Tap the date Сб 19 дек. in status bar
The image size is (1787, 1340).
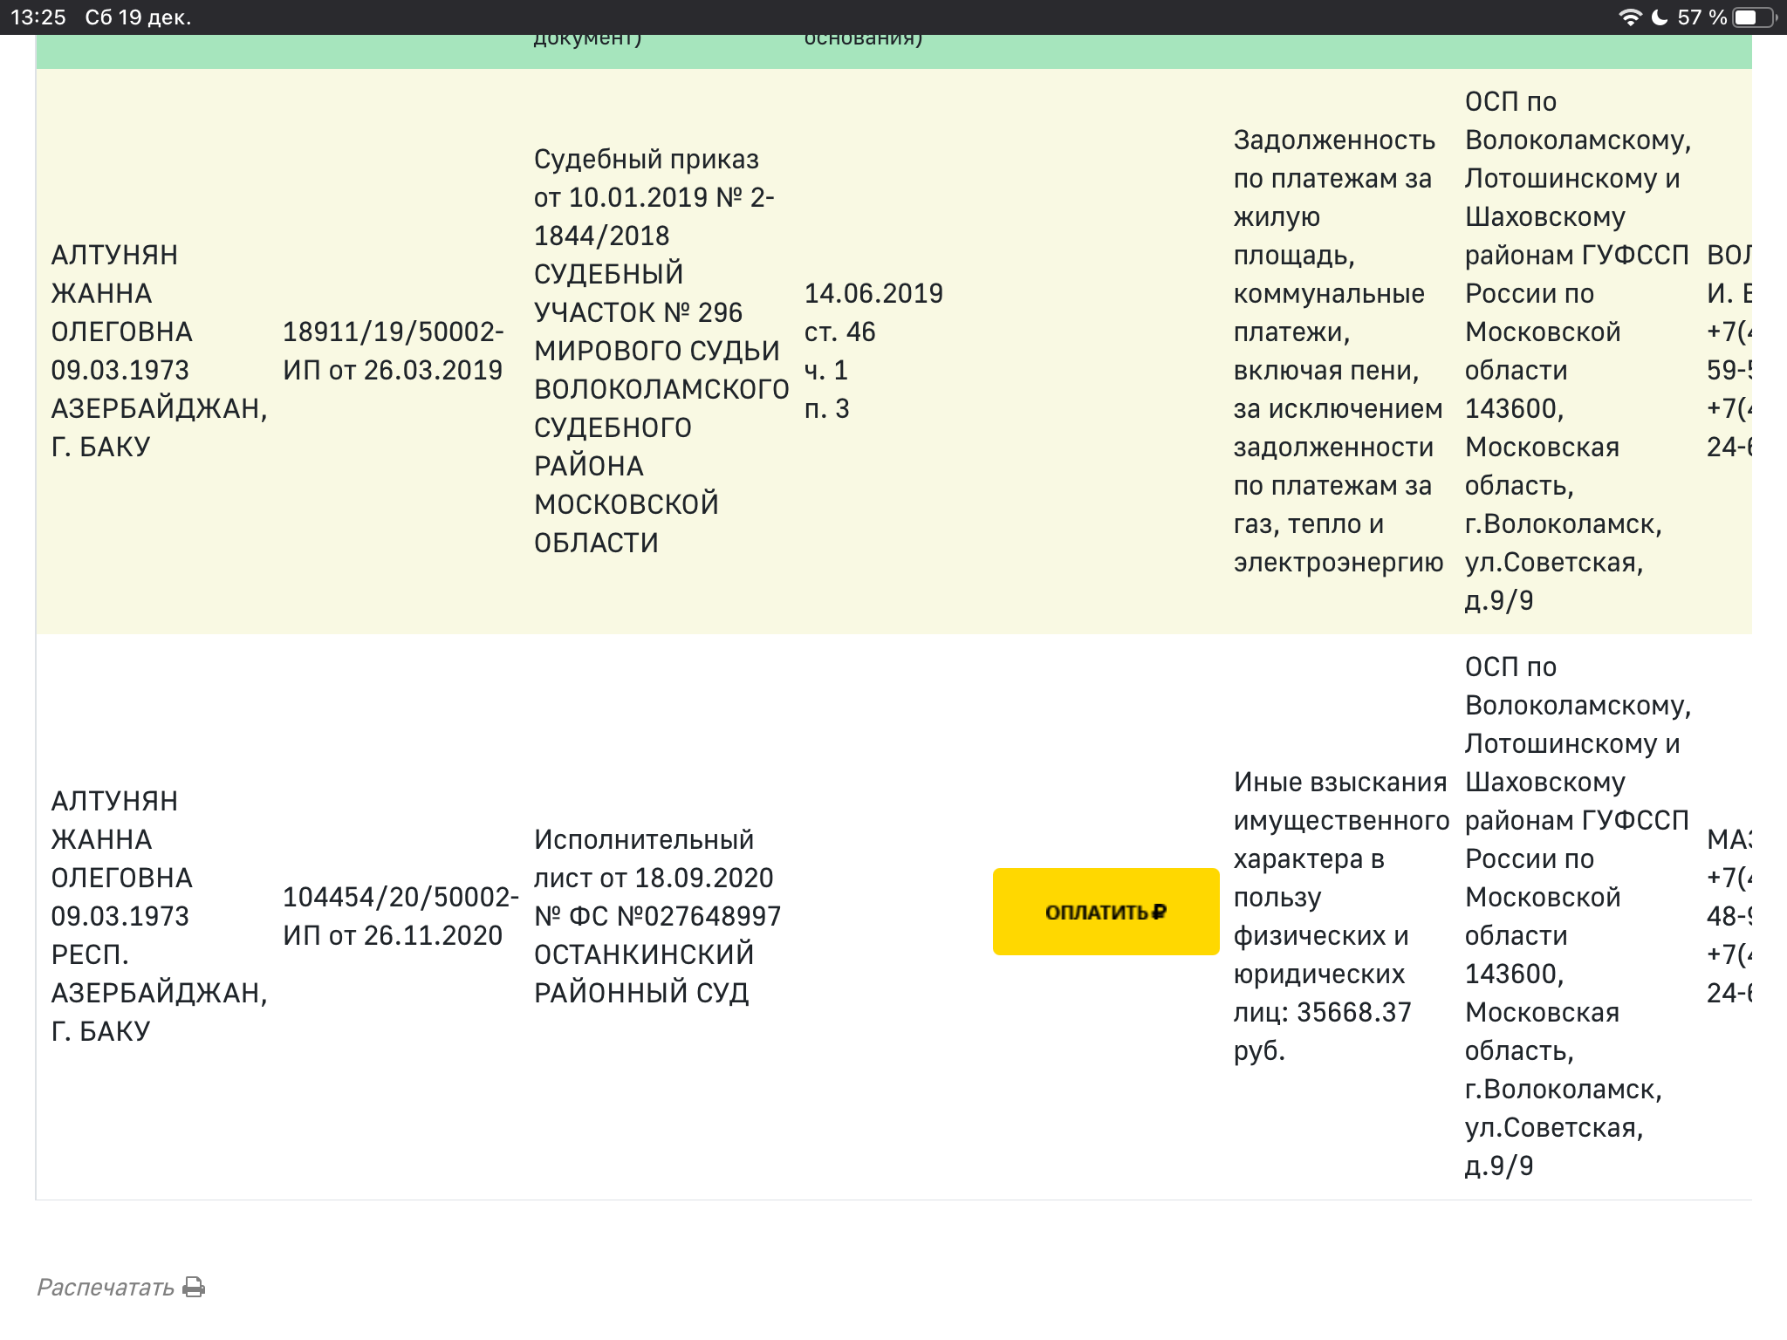138,17
